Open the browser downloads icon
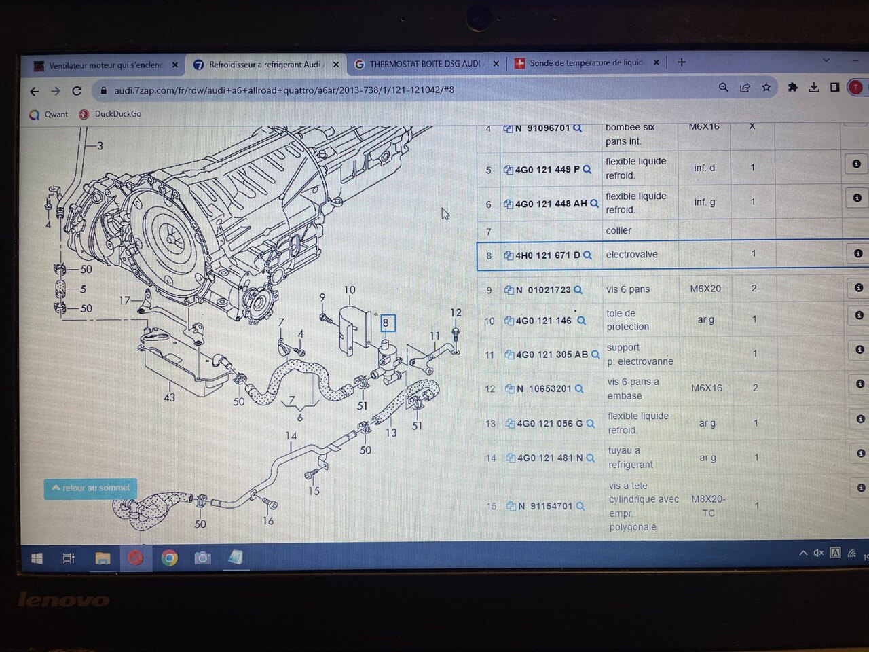869x652 pixels. tap(813, 88)
